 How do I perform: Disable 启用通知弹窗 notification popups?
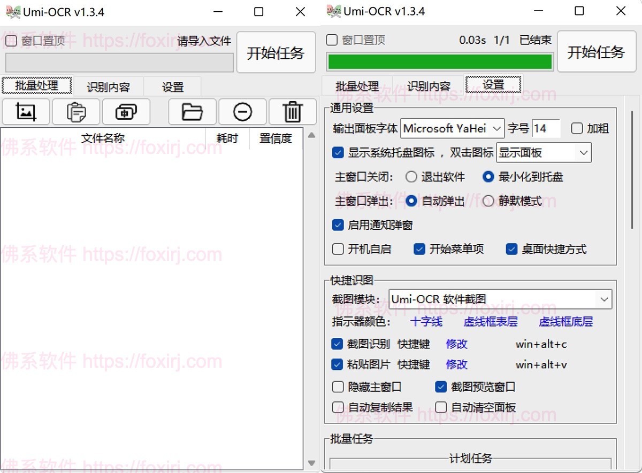pos(338,225)
